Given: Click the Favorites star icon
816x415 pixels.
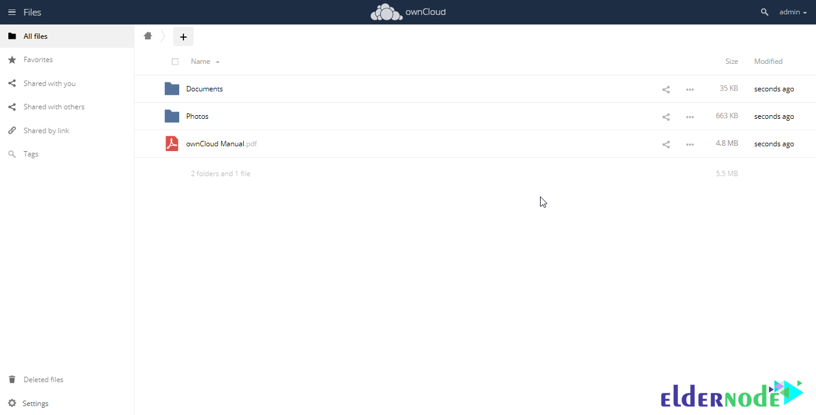Looking at the screenshot, I should (12, 60).
